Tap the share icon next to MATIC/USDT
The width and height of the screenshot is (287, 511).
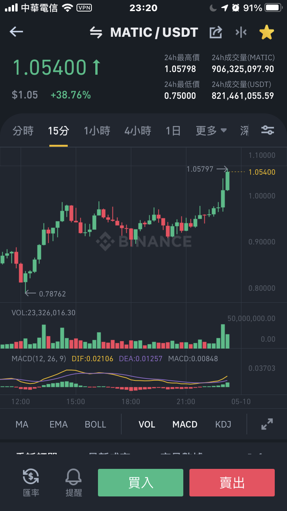216,33
